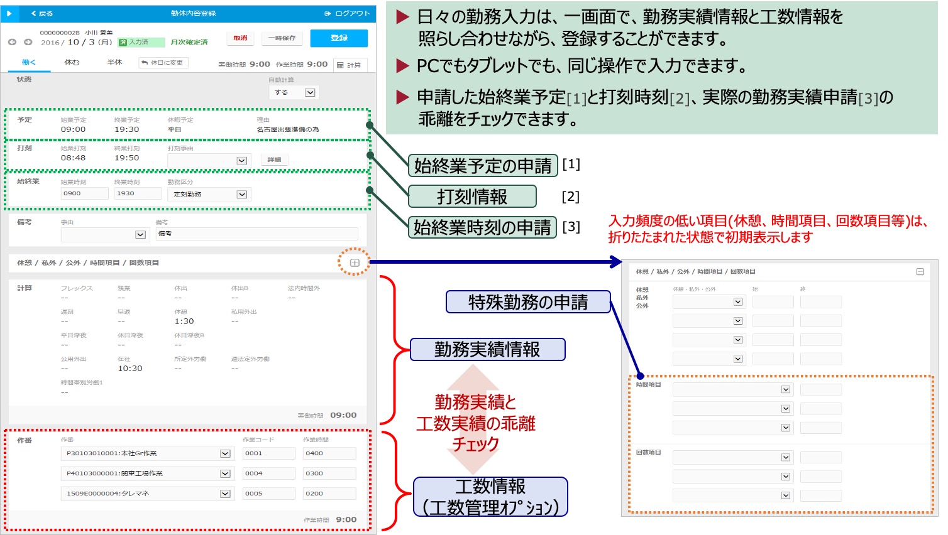Click 月次確定済 status text
This screenshot has height=535, width=948.
[189, 42]
